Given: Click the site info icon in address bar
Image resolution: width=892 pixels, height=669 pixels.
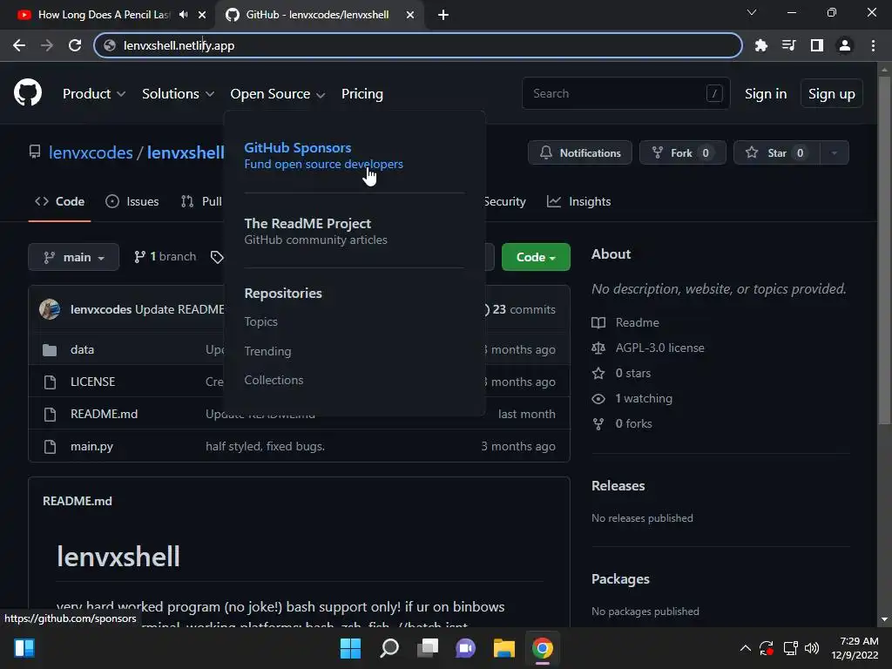Looking at the screenshot, I should click(110, 45).
